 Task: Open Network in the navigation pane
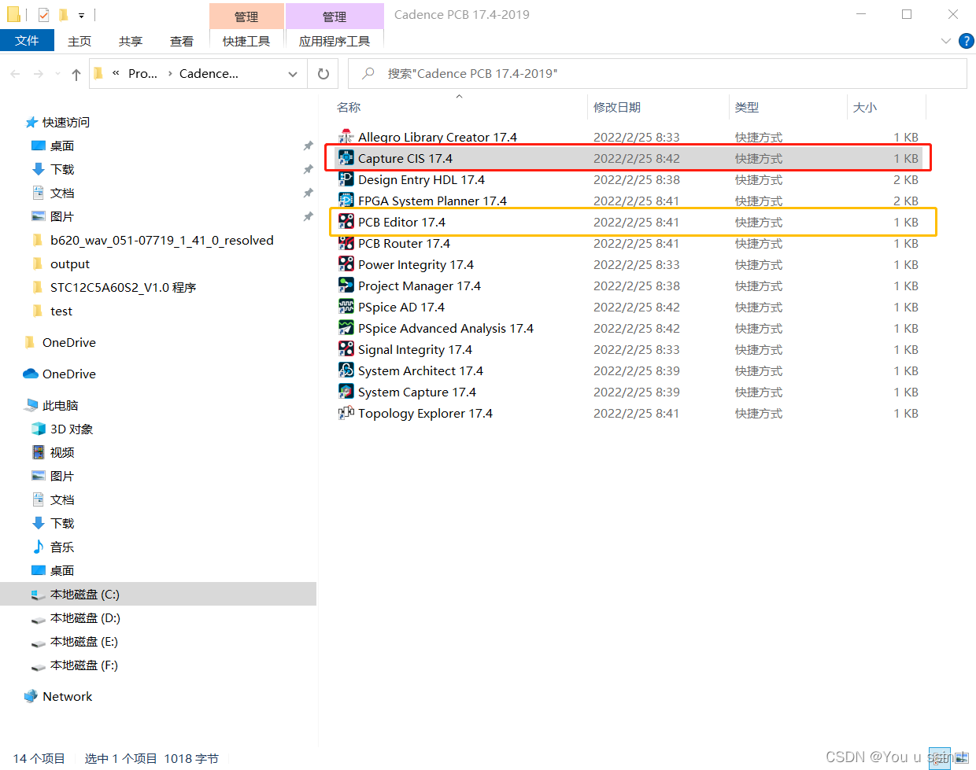click(x=67, y=697)
